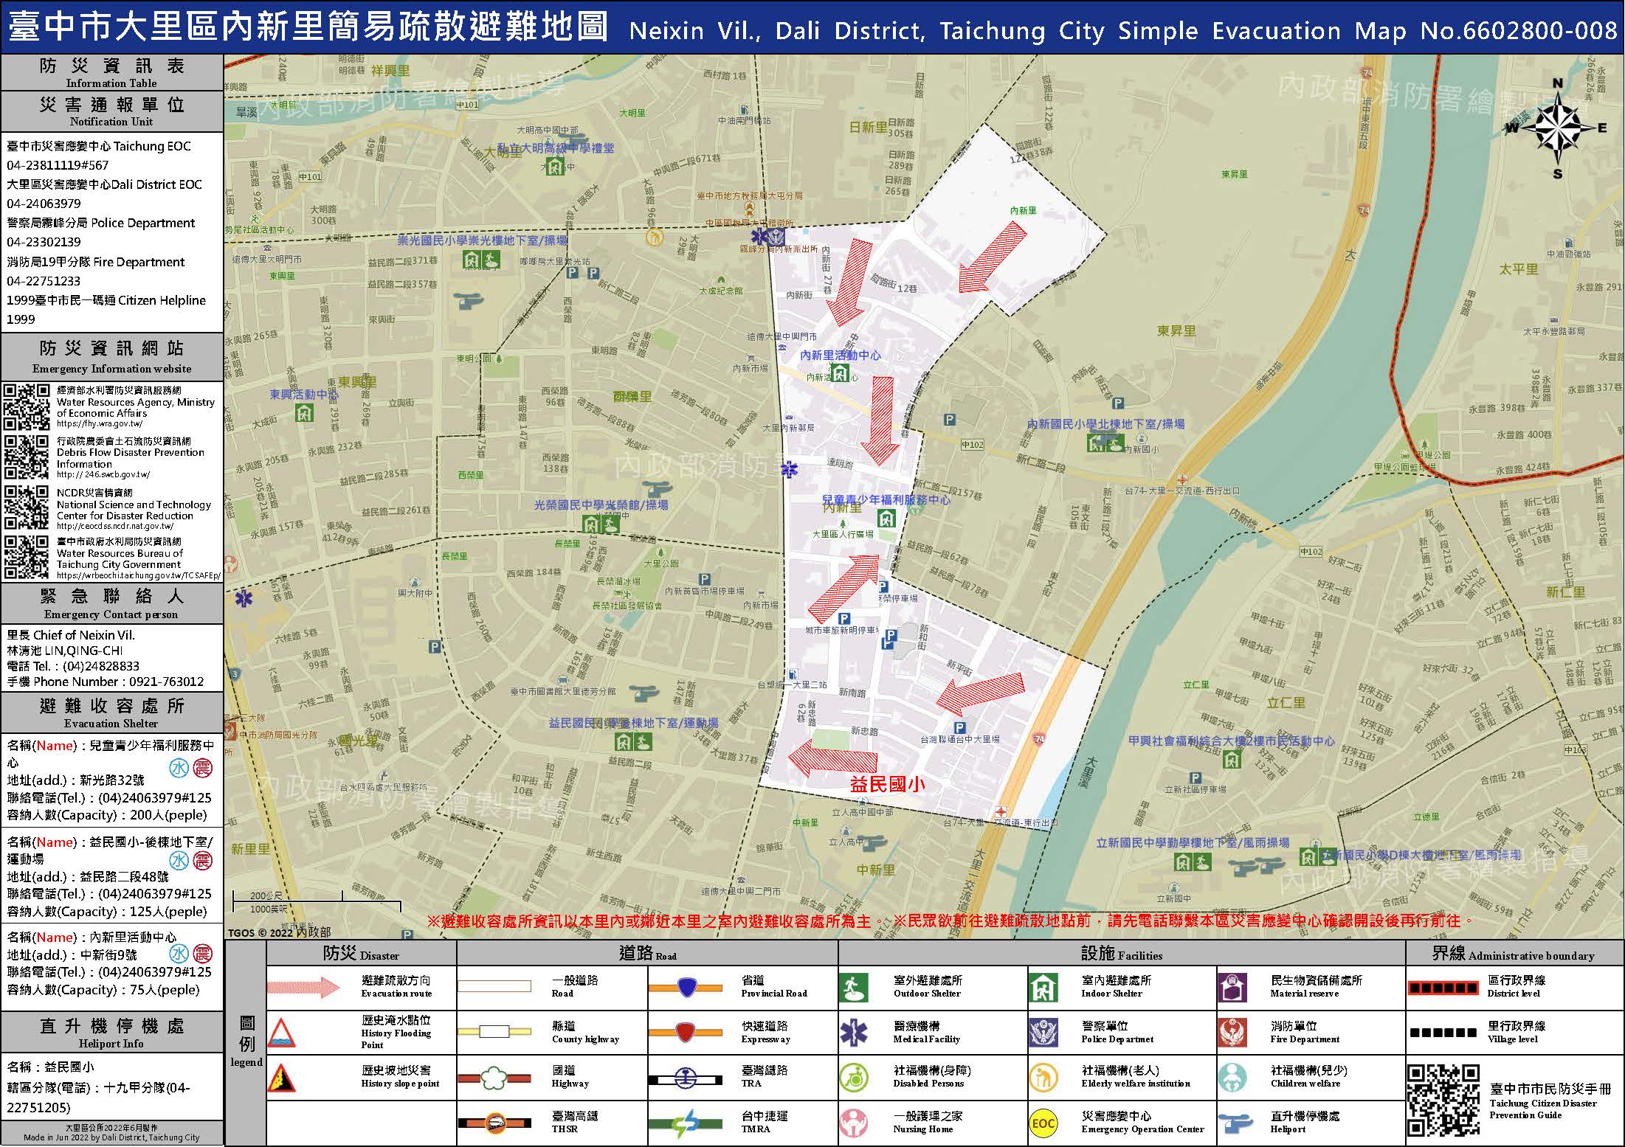Click the Fire Department legend icon

pyautogui.click(x=1232, y=1033)
